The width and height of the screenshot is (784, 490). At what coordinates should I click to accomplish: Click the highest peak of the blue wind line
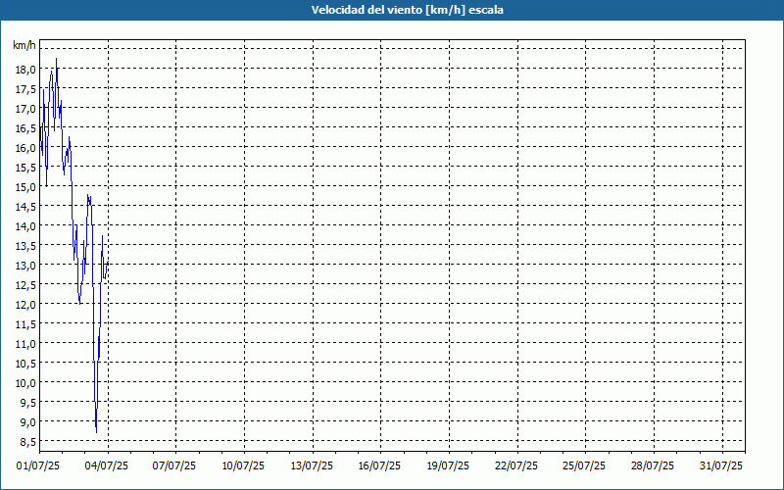[56, 59]
